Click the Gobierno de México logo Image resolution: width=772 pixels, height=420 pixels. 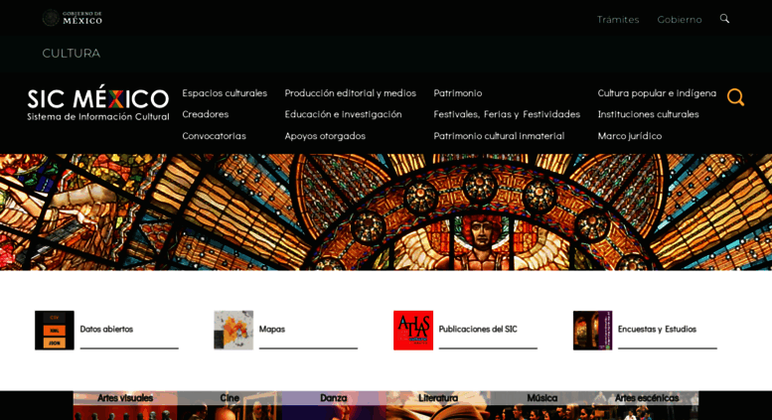click(73, 18)
